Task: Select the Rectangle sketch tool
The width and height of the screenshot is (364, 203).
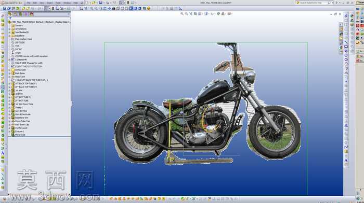Action: pyautogui.click(x=346, y=47)
